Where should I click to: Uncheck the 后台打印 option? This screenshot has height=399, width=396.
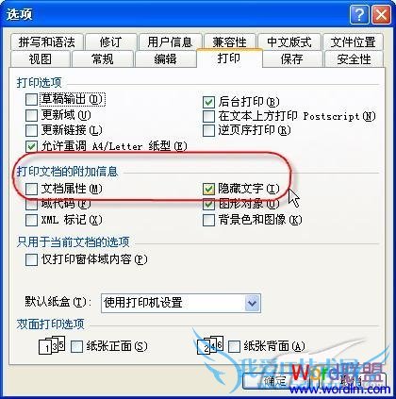pyautogui.click(x=208, y=102)
